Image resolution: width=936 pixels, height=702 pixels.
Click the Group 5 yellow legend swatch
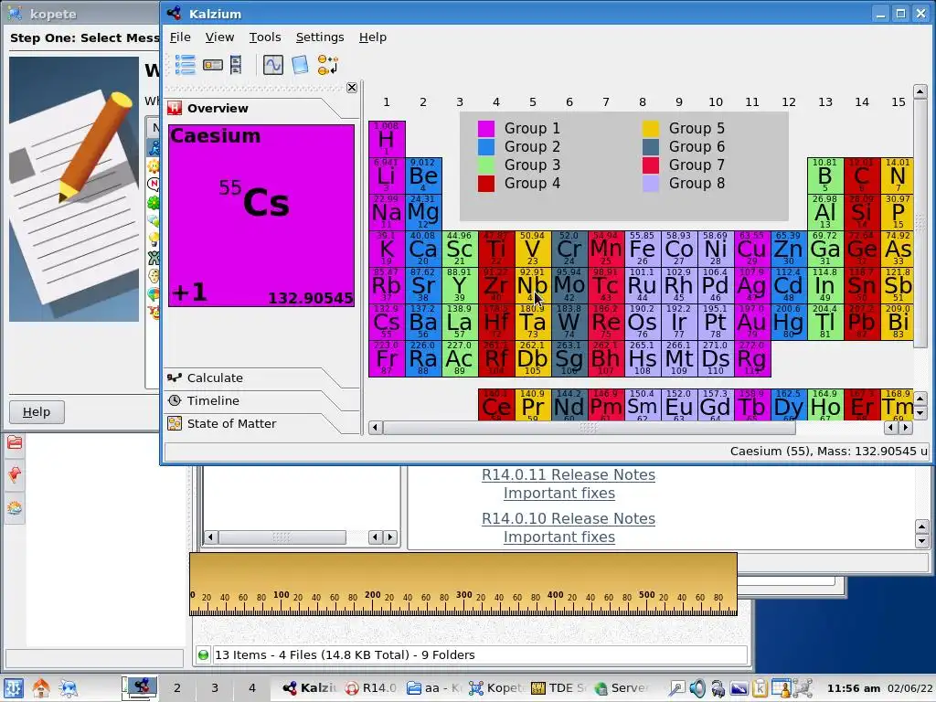pyautogui.click(x=651, y=128)
